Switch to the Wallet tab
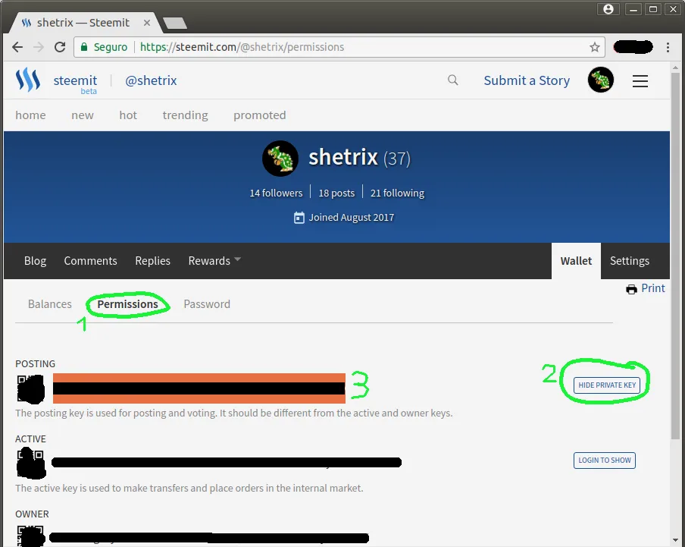This screenshot has height=547, width=685. (576, 260)
